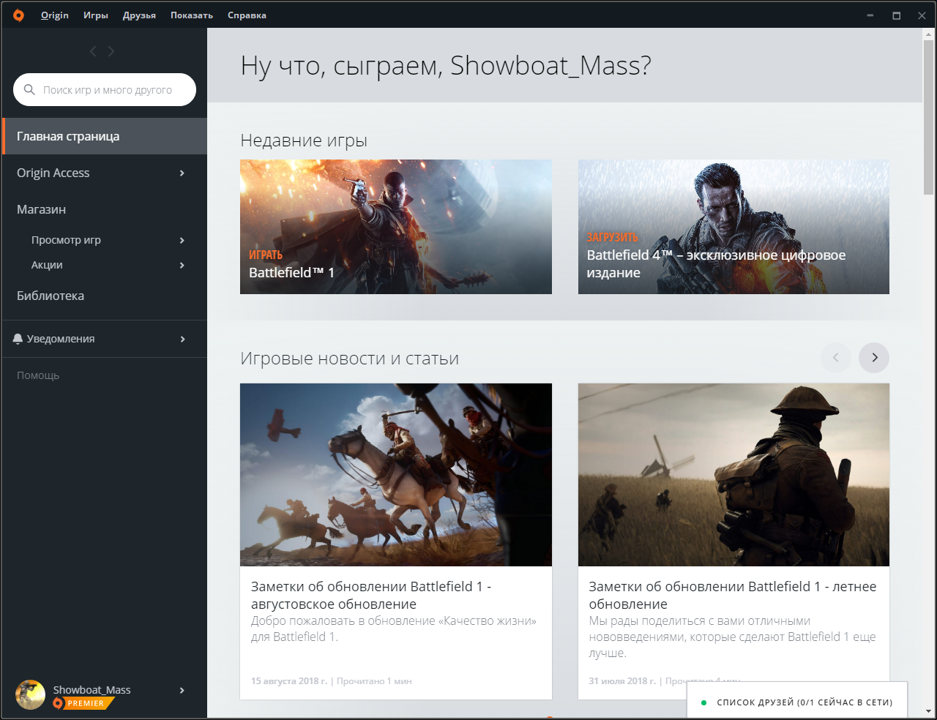The height and width of the screenshot is (720, 937).
Task: Click Origin Access in the sidebar
Action: pos(53,173)
